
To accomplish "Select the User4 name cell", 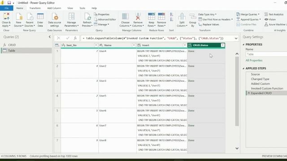I will 117,56.
